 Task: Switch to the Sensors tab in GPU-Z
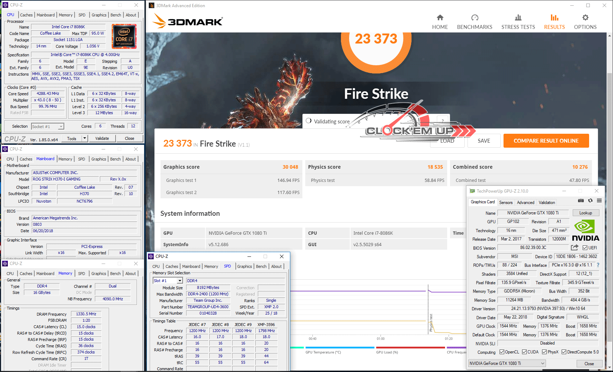[x=506, y=203]
